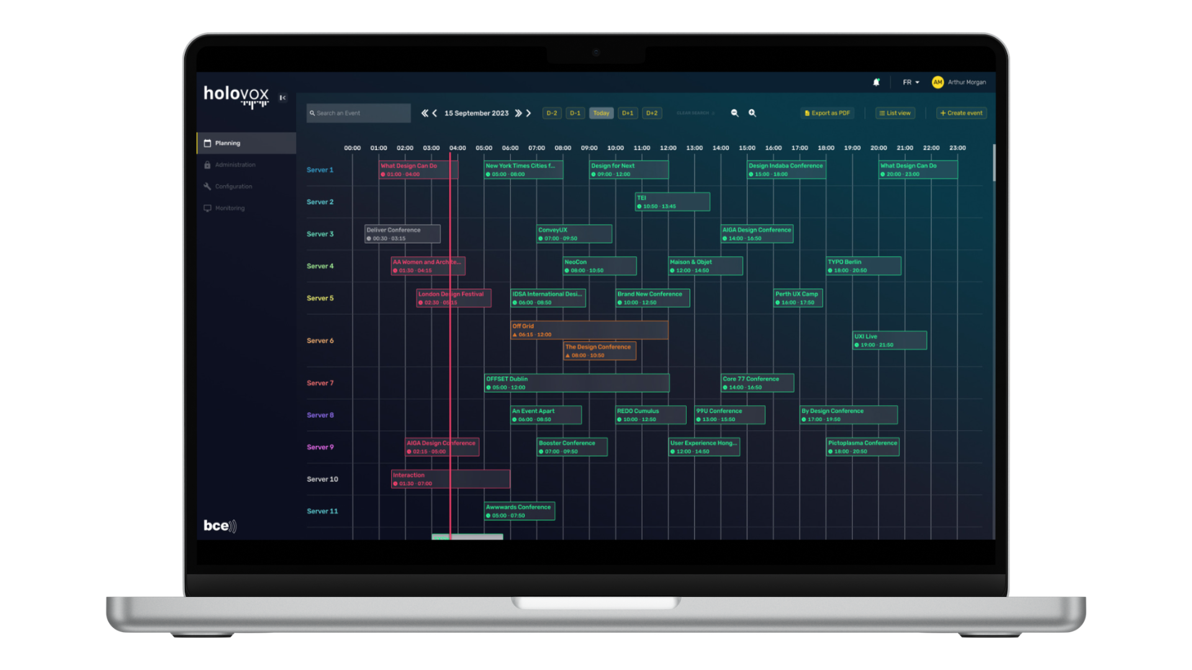
Task: Switch to List view
Action: [x=895, y=113]
